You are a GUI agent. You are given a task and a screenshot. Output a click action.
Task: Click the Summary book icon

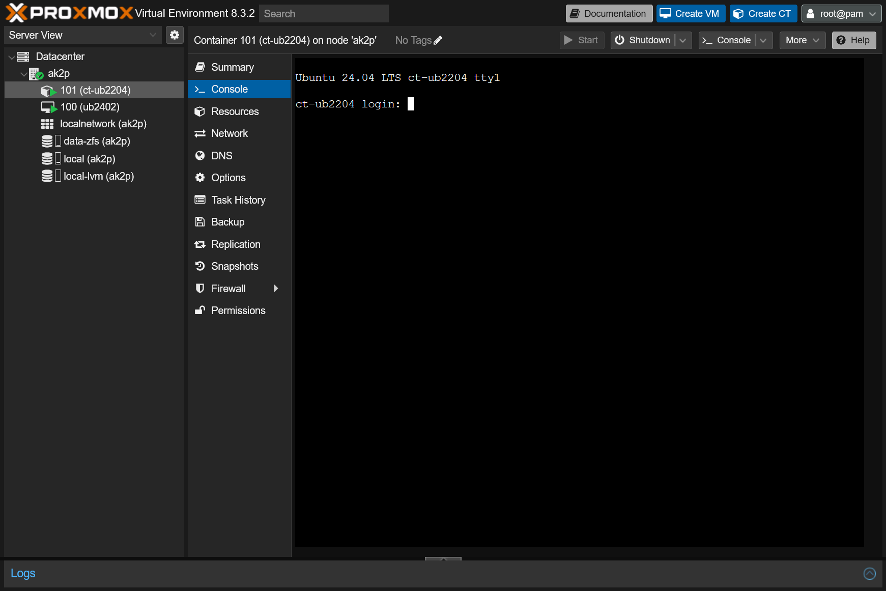(200, 67)
